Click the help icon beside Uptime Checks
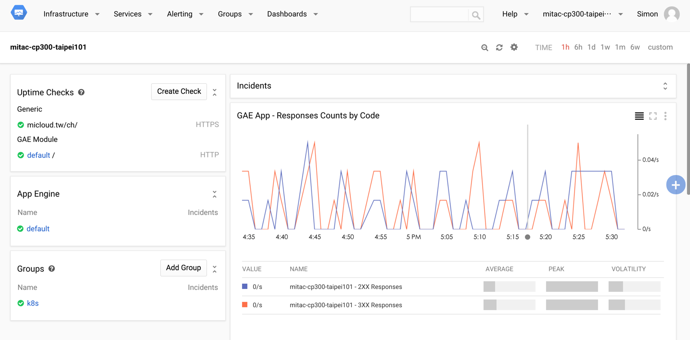This screenshot has width=690, height=340. click(x=81, y=92)
